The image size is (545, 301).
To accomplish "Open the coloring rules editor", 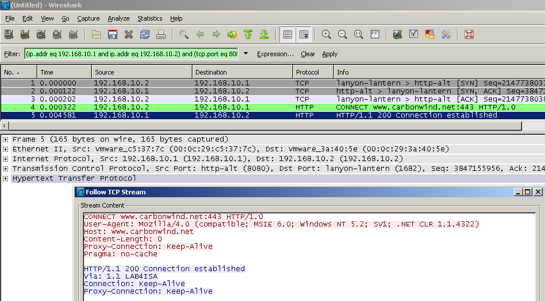I will tap(429, 34).
